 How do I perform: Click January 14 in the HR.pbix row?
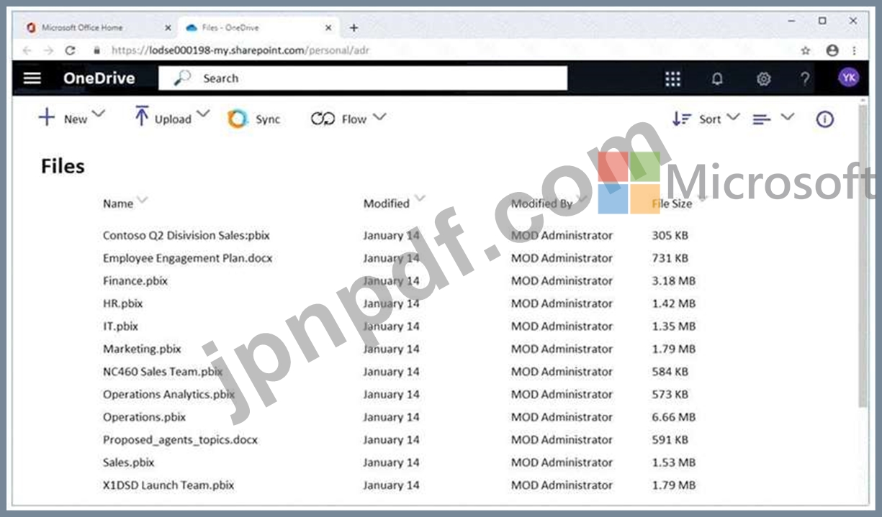tap(391, 303)
